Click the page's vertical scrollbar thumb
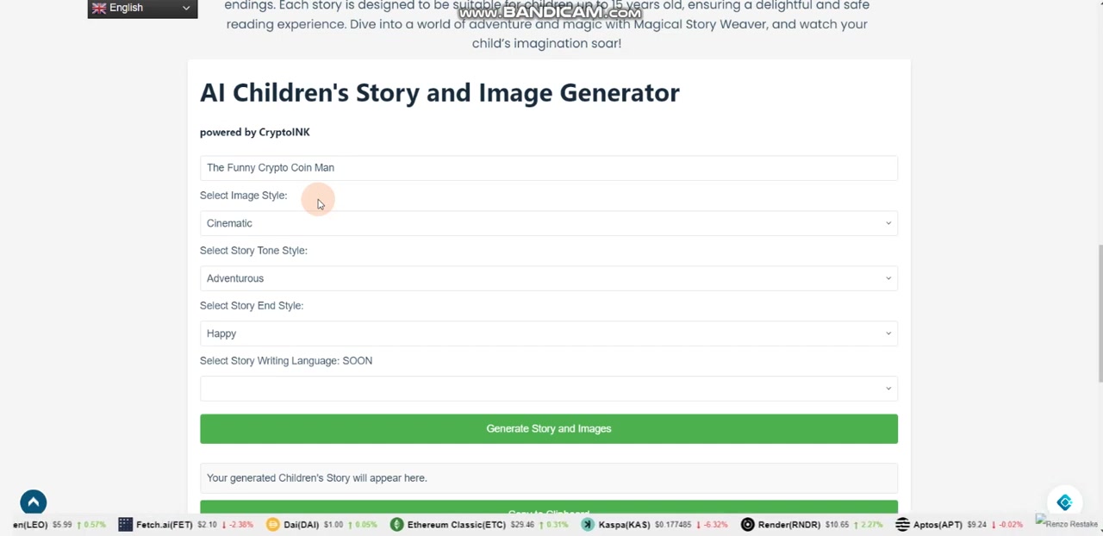This screenshot has height=536, width=1103. tap(1099, 310)
